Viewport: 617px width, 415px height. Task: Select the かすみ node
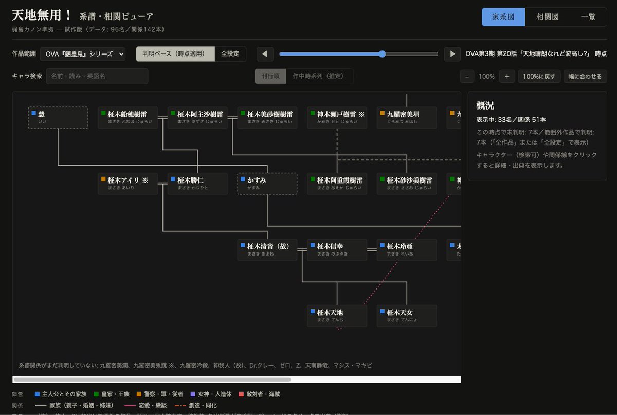(267, 184)
